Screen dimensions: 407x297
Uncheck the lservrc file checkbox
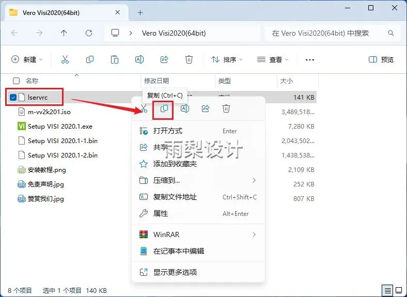(x=13, y=97)
